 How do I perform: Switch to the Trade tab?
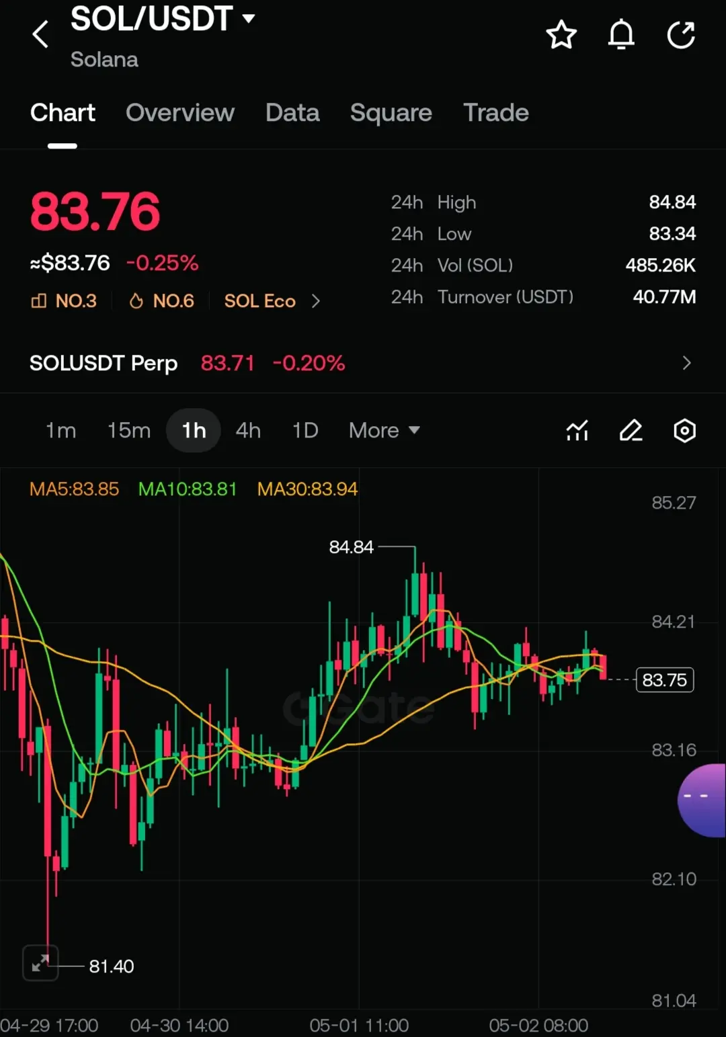[496, 113]
